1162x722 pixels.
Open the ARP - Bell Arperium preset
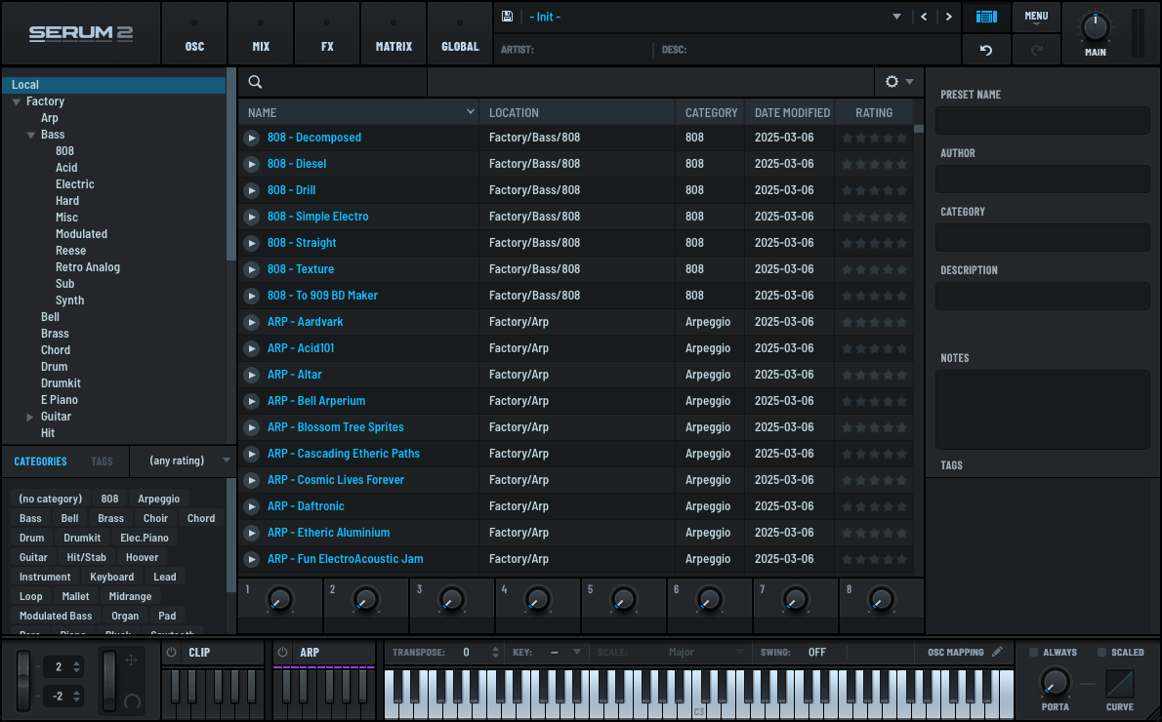click(x=316, y=401)
